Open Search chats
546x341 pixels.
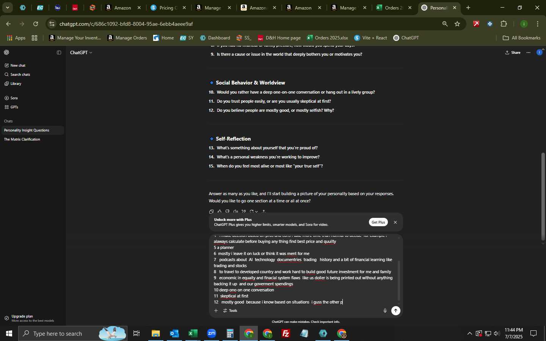click(x=32, y=75)
